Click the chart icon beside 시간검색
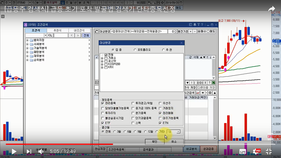 coord(198,93)
